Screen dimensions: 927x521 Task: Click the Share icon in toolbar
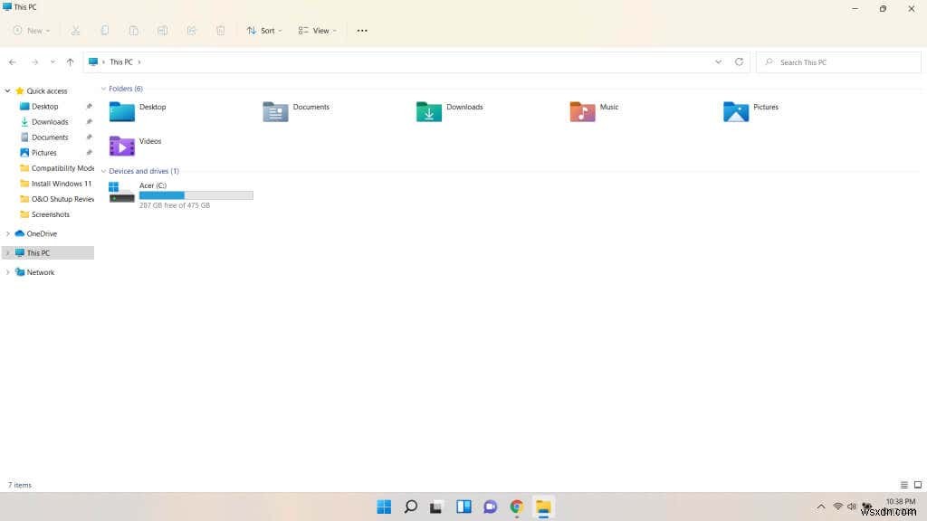click(192, 31)
